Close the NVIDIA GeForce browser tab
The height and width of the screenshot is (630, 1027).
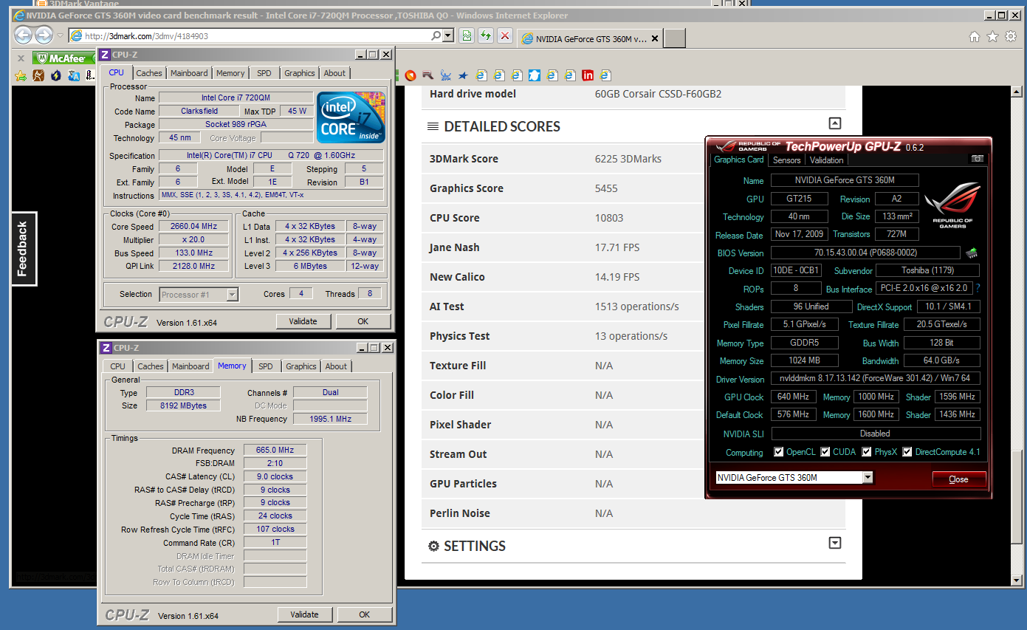tap(656, 38)
